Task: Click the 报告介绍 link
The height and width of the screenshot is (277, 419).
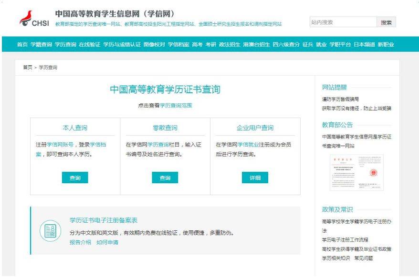Action: (x=80, y=242)
